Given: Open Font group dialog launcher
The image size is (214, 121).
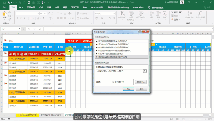Looking at the screenshot, I should click(54, 24).
